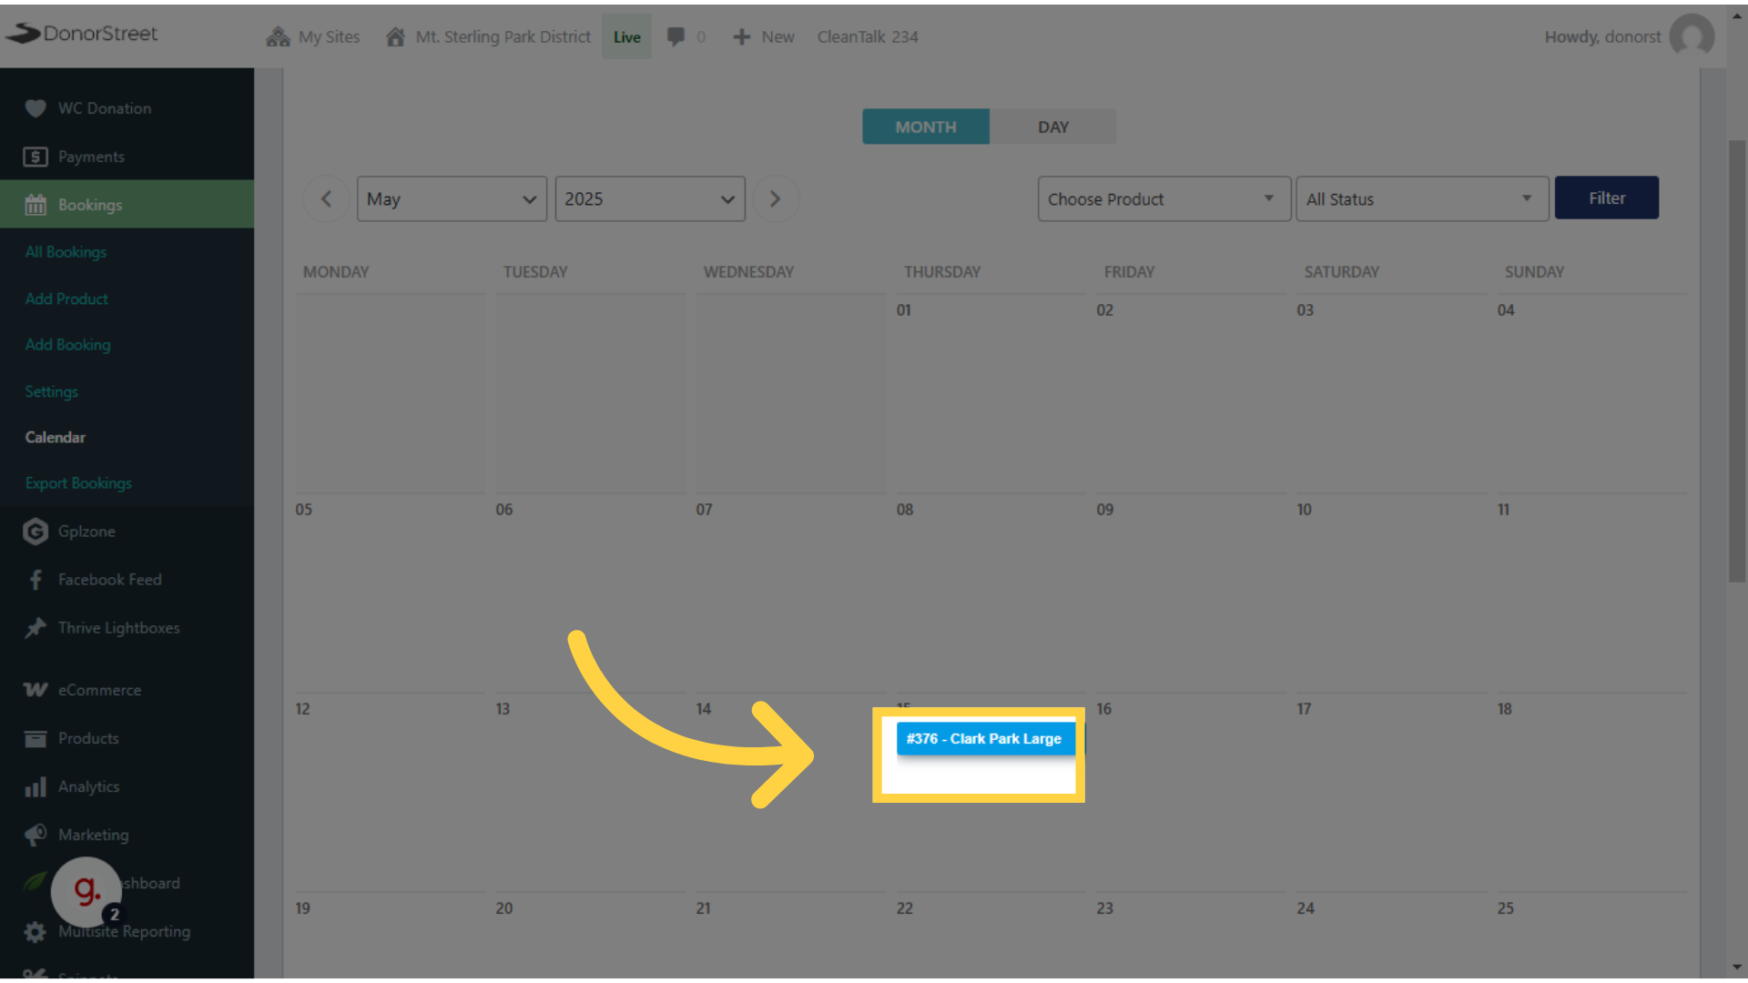Switch calendar to MONTH view
The width and height of the screenshot is (1748, 983).
pyautogui.click(x=926, y=127)
